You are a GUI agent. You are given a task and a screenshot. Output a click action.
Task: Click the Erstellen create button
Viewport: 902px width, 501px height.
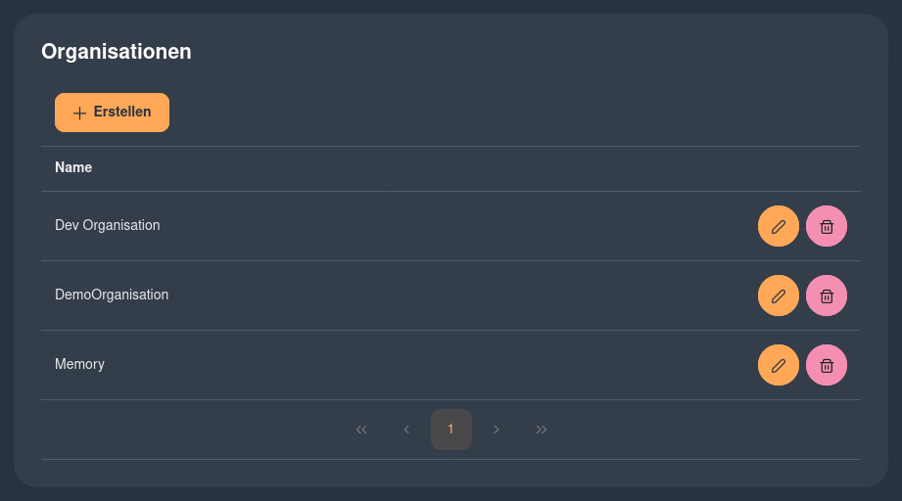pos(113,113)
